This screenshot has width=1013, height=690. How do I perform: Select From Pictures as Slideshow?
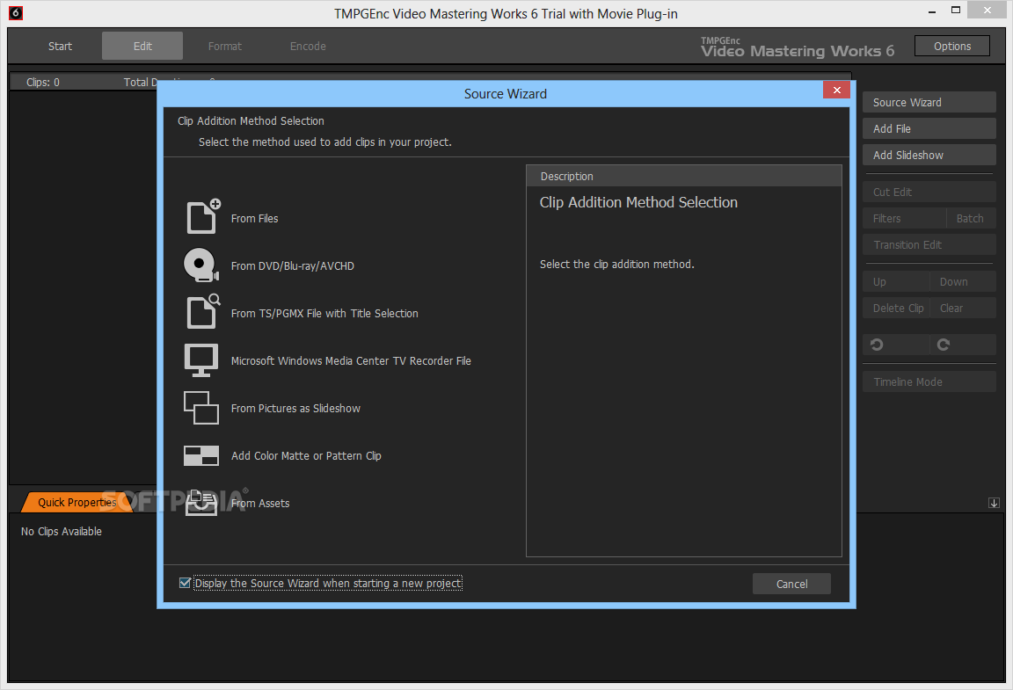[x=295, y=409]
